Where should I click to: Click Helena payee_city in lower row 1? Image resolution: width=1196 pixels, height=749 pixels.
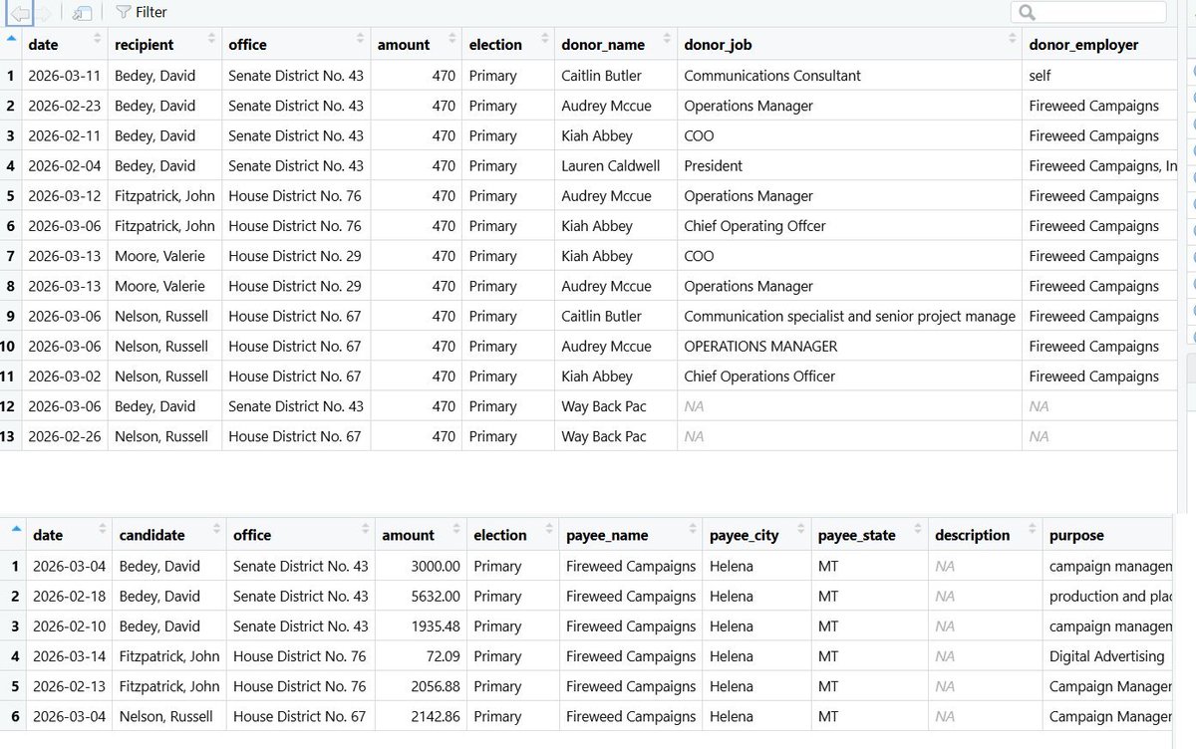[x=732, y=566]
